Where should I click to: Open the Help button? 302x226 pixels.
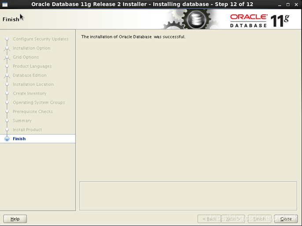tap(15, 219)
